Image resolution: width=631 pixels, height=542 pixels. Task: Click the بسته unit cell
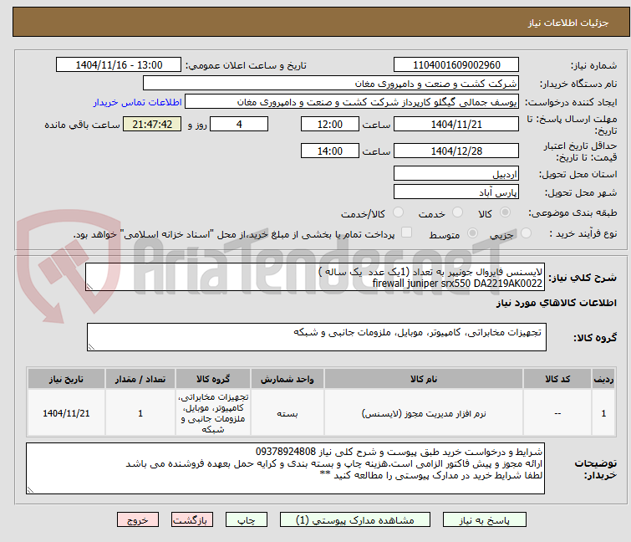pos(287,413)
